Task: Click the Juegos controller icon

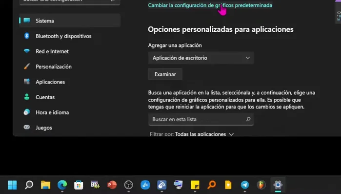Action: pyautogui.click(x=27, y=127)
